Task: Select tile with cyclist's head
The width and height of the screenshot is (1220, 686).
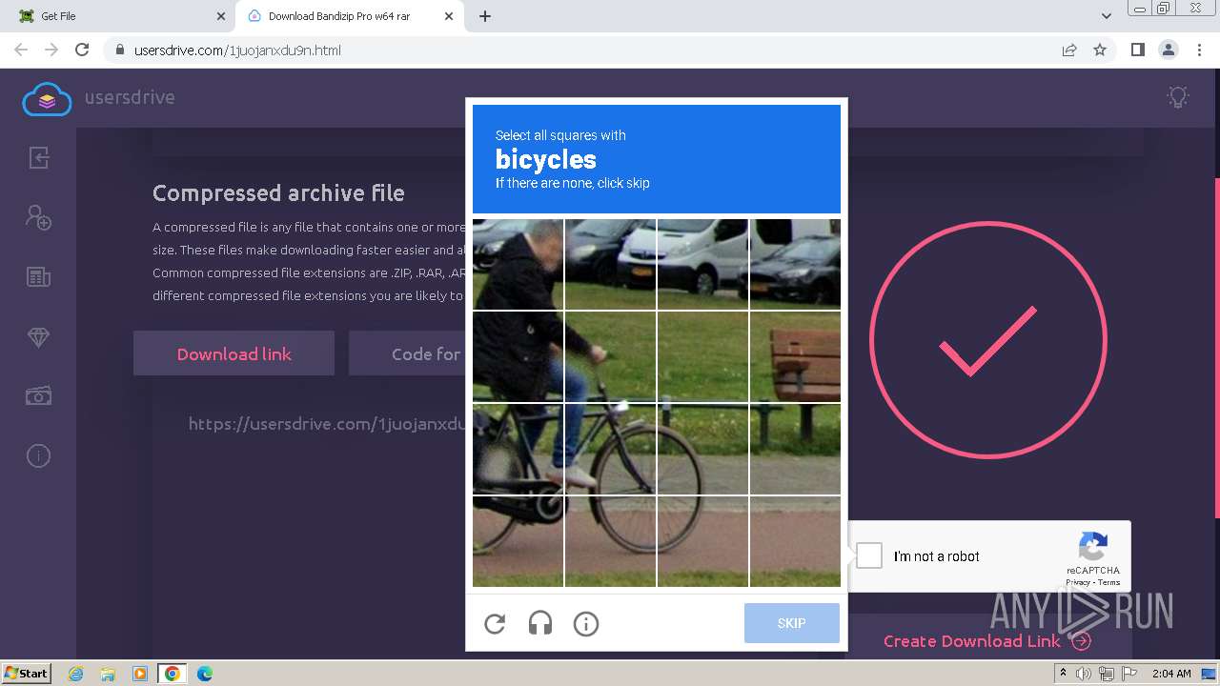Action: pos(518,265)
